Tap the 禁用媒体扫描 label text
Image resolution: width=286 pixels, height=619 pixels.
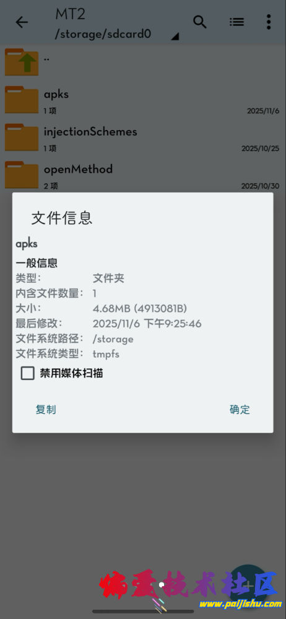click(72, 373)
